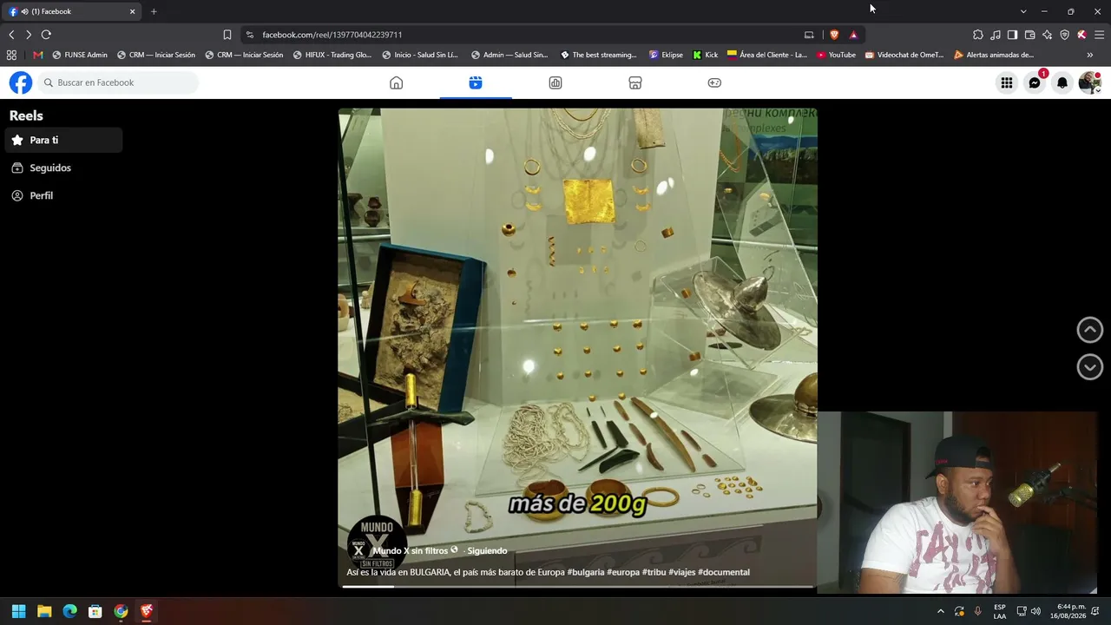The image size is (1111, 625).
Task: Click the #viajes hashtag
Action: (682, 572)
